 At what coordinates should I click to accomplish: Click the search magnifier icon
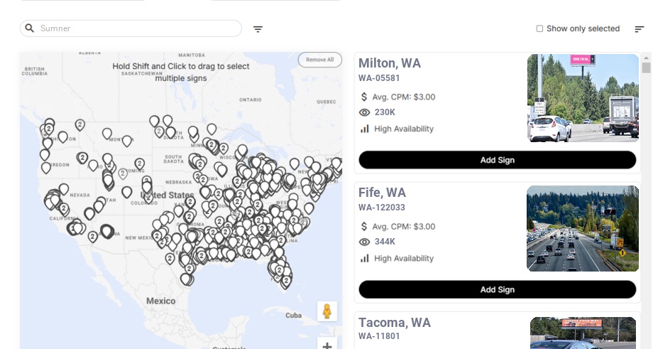[x=29, y=28]
